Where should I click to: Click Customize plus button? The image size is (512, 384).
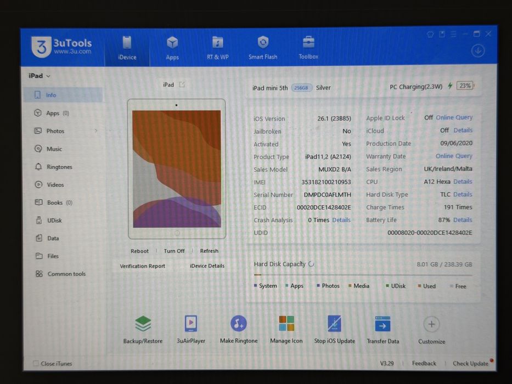tap(431, 324)
